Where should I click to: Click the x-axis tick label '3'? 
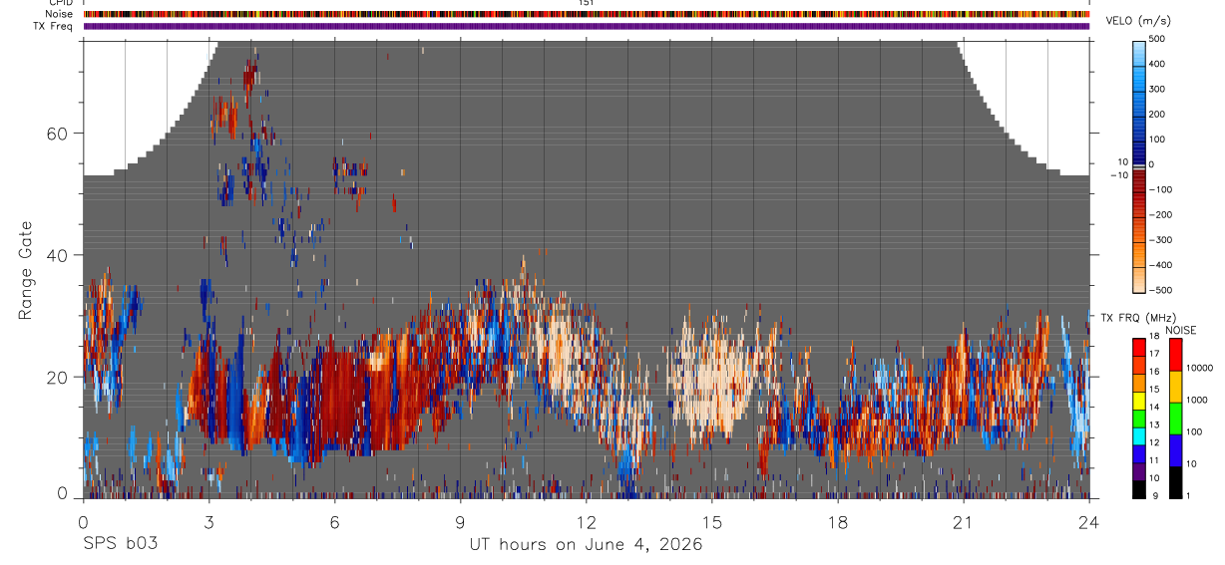pos(208,521)
